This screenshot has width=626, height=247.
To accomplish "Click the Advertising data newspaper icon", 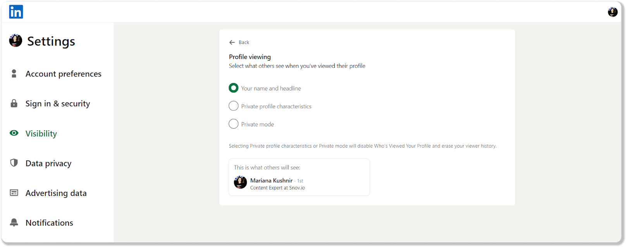I will [14, 193].
